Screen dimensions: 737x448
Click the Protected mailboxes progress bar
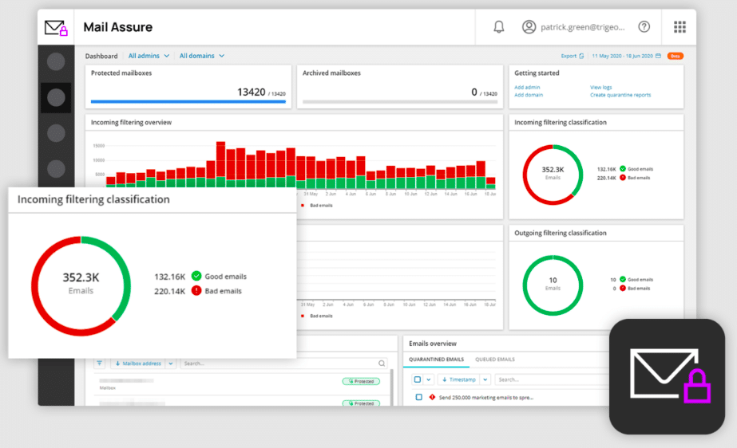188,101
